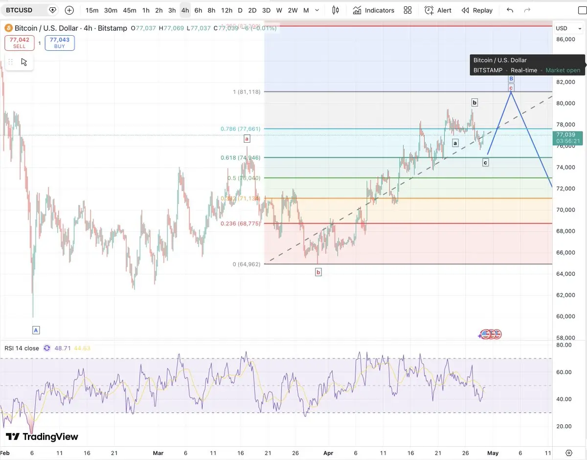The height and width of the screenshot is (460, 587).
Task: Switch to the W weekly timeframe
Action: pyautogui.click(x=279, y=10)
